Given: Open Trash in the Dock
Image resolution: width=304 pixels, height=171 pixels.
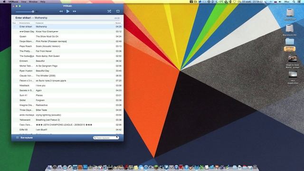Looking at the screenshot, I should pos(255,167).
